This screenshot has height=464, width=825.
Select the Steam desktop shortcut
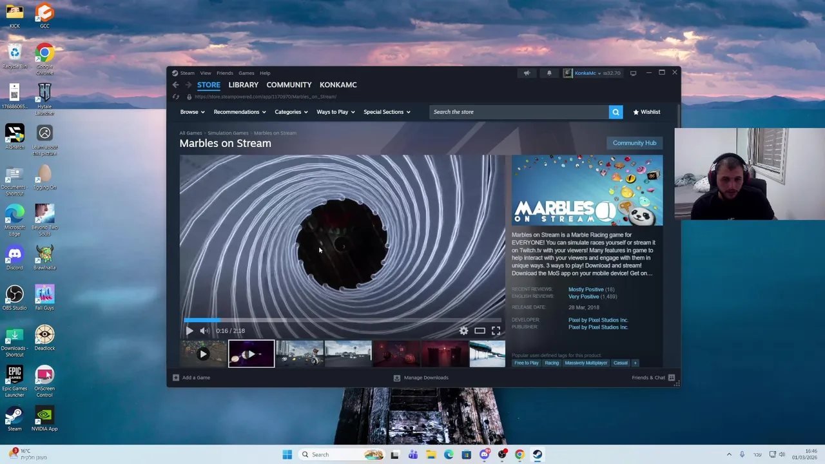14,419
